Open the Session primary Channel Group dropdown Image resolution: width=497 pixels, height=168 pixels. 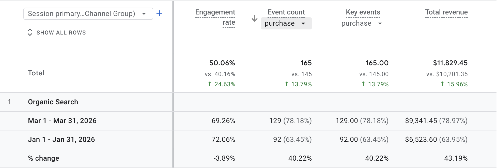pos(88,14)
